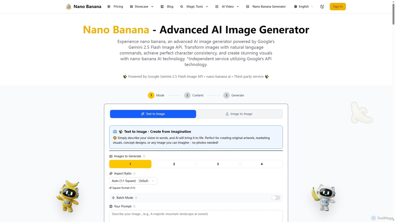Expand the AI Video menu chevron
Screen dimensions: 395x222
click(x=238, y=6)
